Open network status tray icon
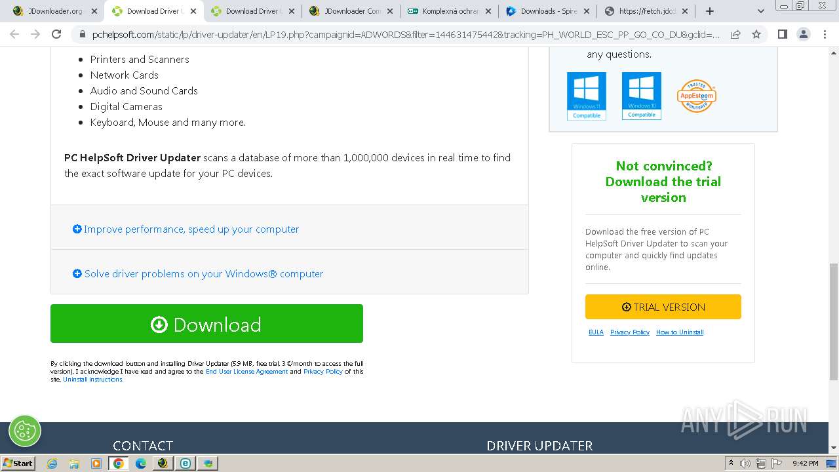Viewport: 839px width, 472px height. coord(761,463)
